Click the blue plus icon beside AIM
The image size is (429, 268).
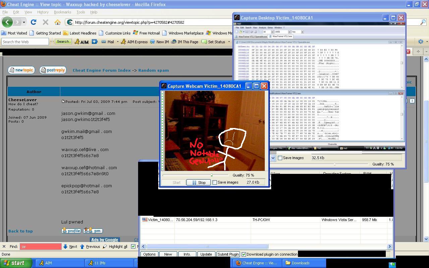tap(95, 42)
